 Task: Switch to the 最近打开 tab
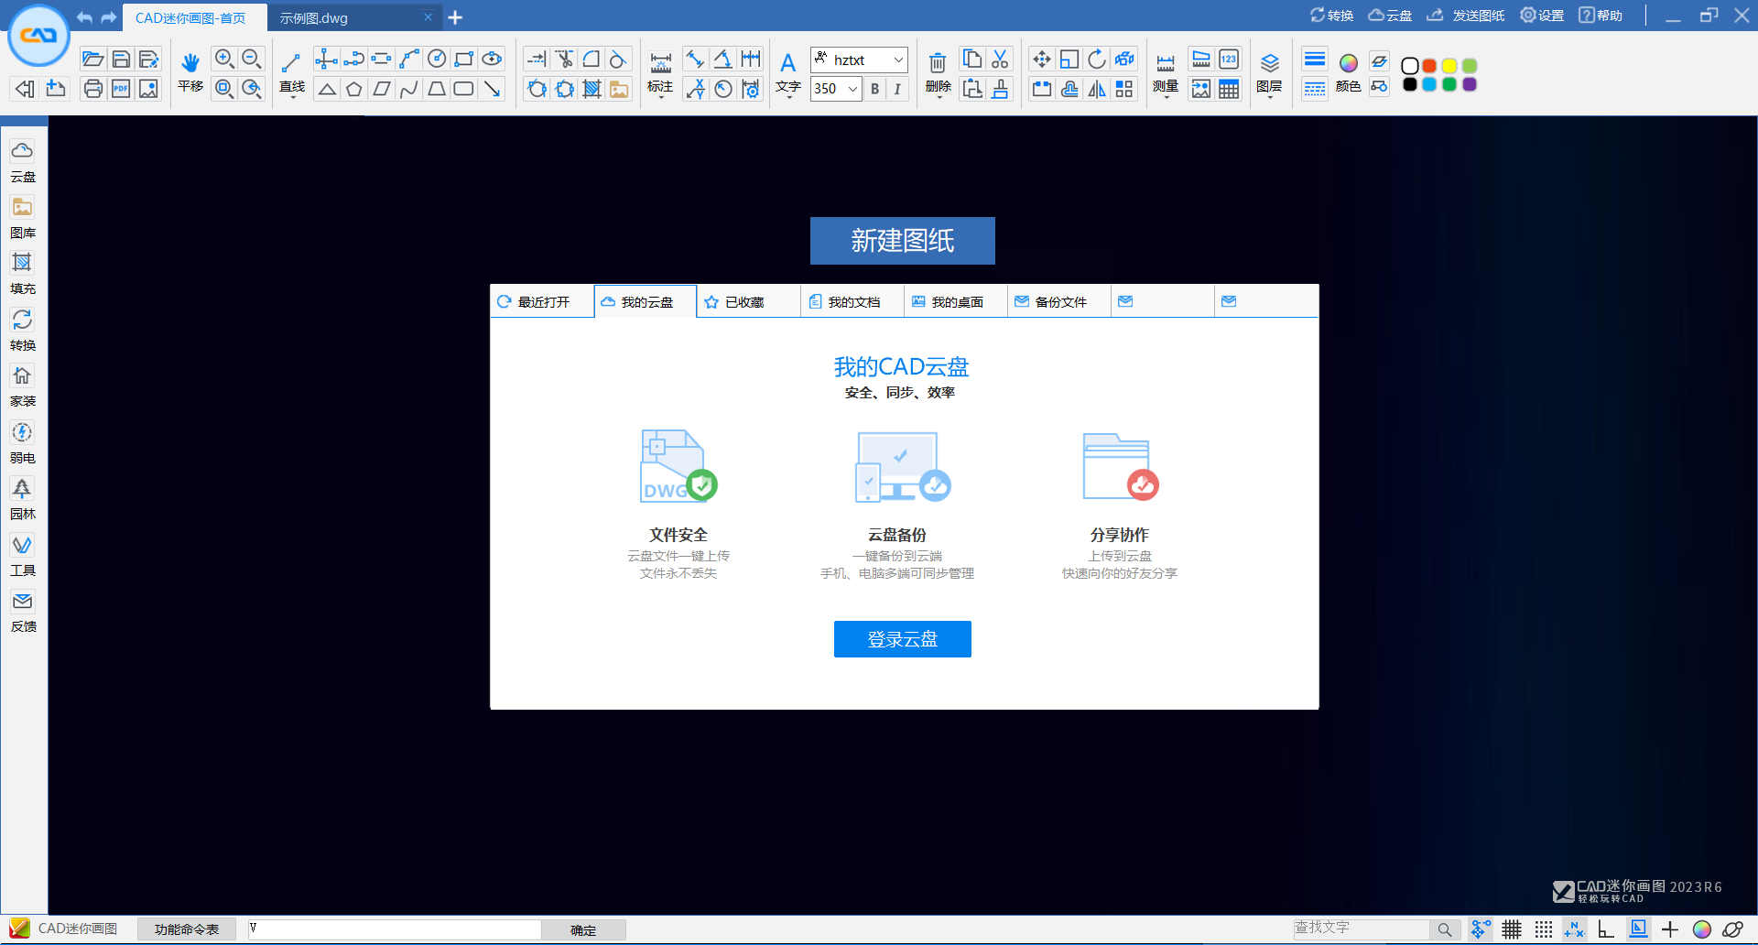[542, 301]
